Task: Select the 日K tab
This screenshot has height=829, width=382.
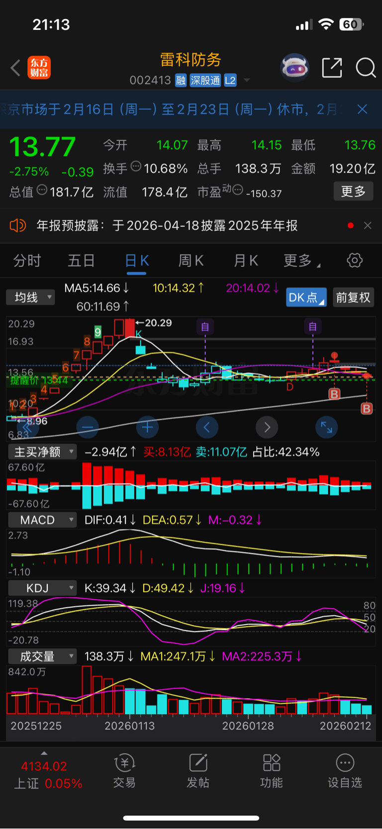Action: coord(137,261)
